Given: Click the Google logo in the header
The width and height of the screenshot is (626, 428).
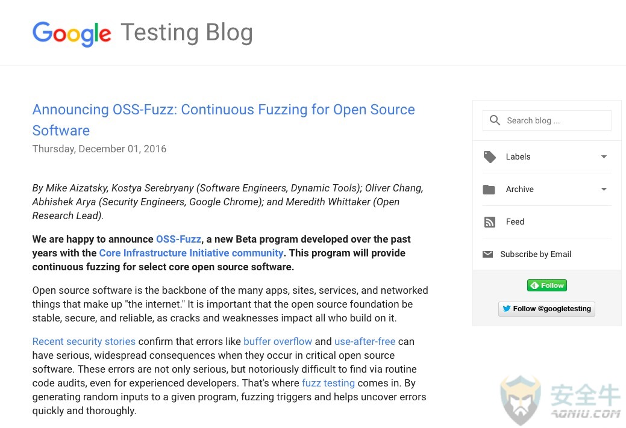Looking at the screenshot, I should [72, 34].
